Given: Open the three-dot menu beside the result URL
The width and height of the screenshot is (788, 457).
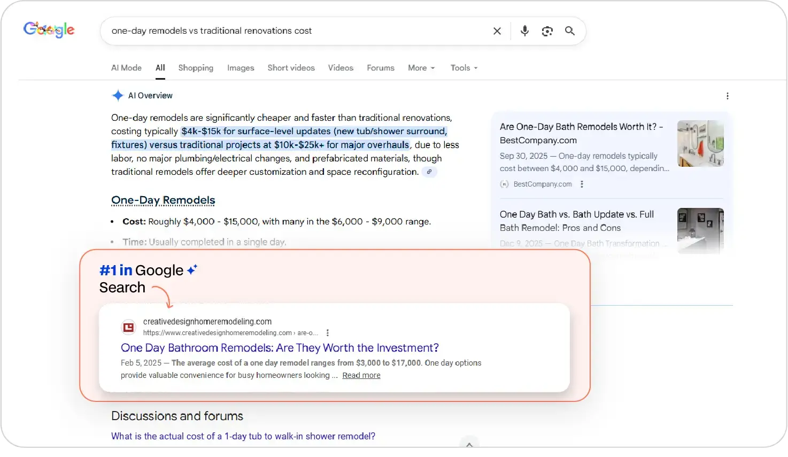Looking at the screenshot, I should click(x=328, y=332).
